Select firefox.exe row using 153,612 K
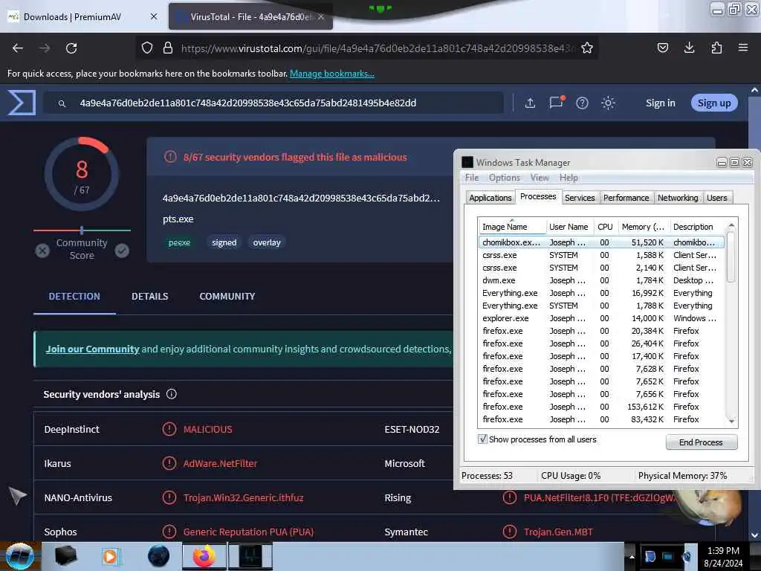761x571 pixels. [600, 407]
